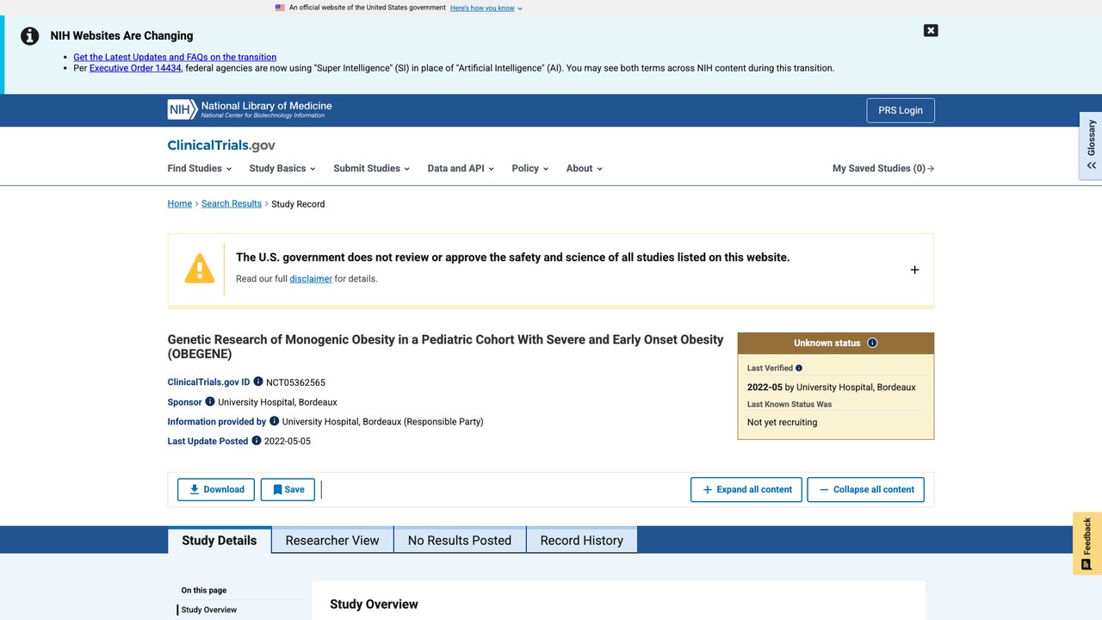Click info icon next to ClinicalTrials.gov ID
This screenshot has height=620, width=1102.
tap(258, 381)
